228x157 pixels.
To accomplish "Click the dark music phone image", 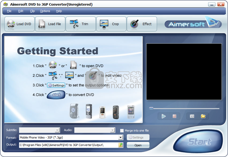I will (x=116, y=112).
